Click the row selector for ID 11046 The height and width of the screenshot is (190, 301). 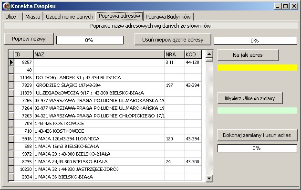11,78
